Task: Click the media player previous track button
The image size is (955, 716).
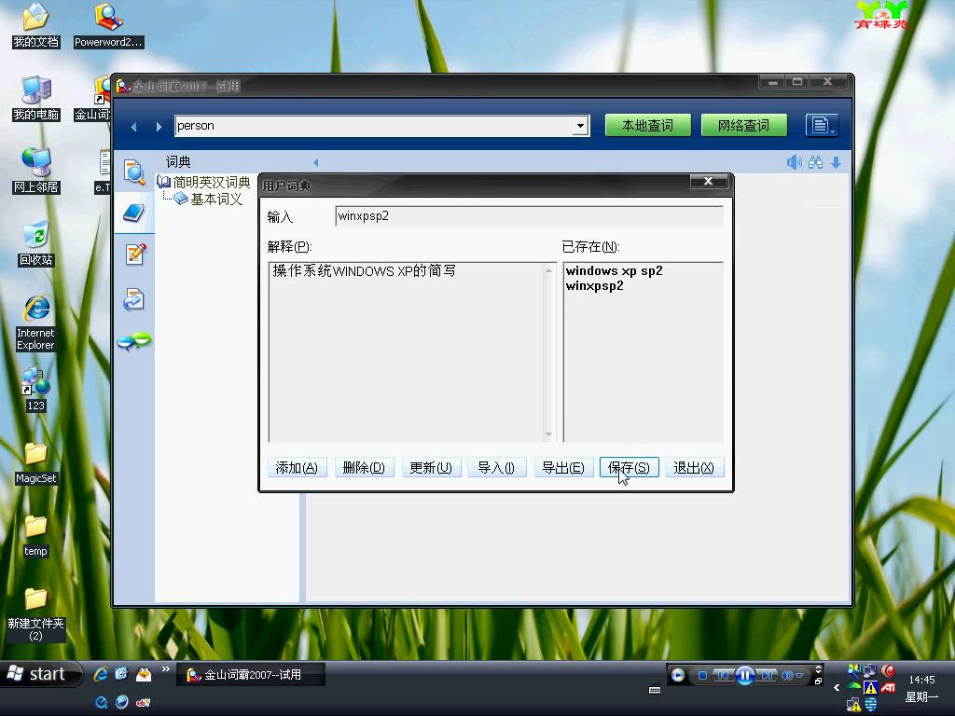Action: [723, 675]
